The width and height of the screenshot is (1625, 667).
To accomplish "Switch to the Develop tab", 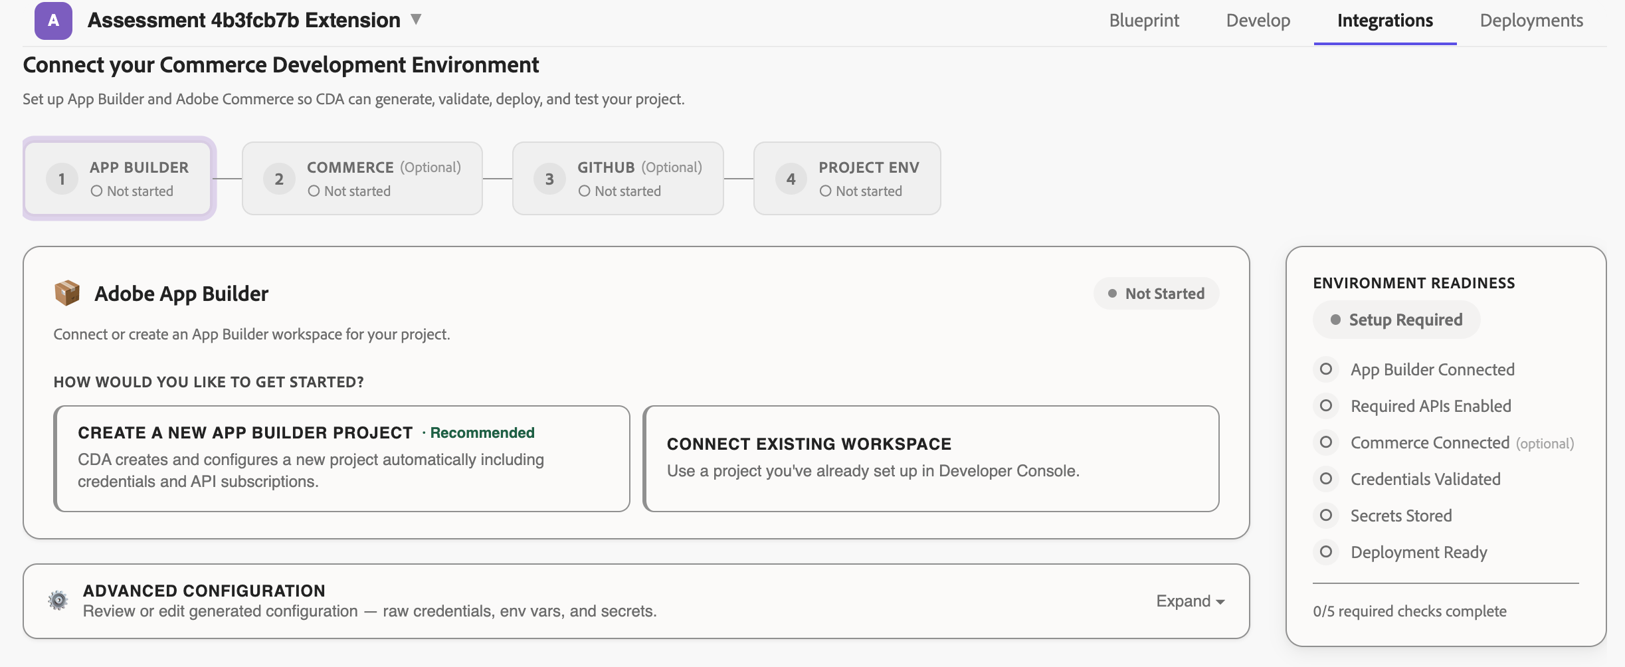I will [1258, 21].
